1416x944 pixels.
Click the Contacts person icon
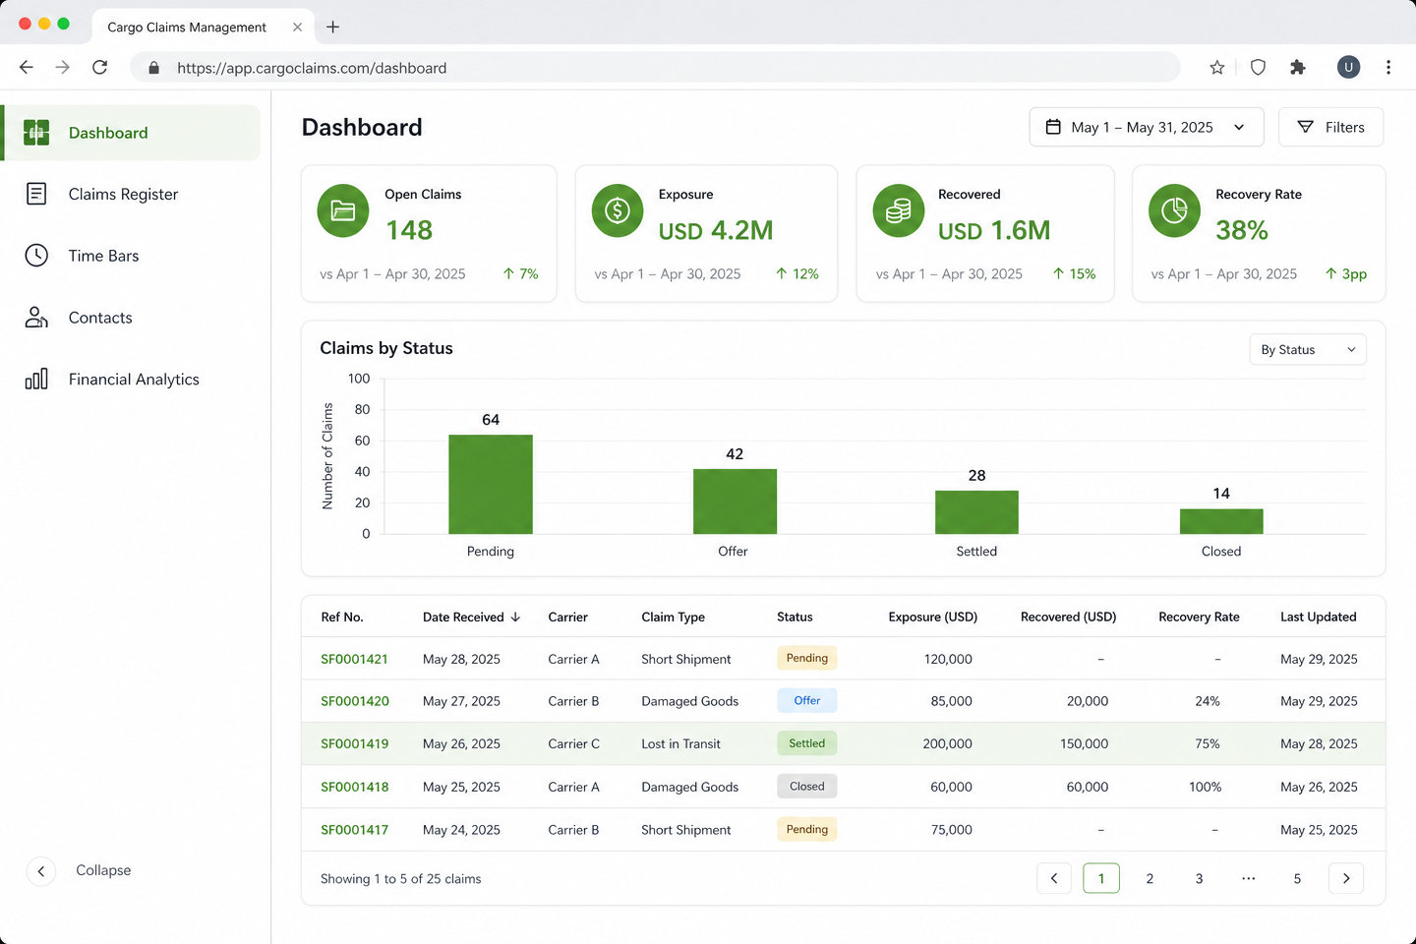click(x=36, y=317)
